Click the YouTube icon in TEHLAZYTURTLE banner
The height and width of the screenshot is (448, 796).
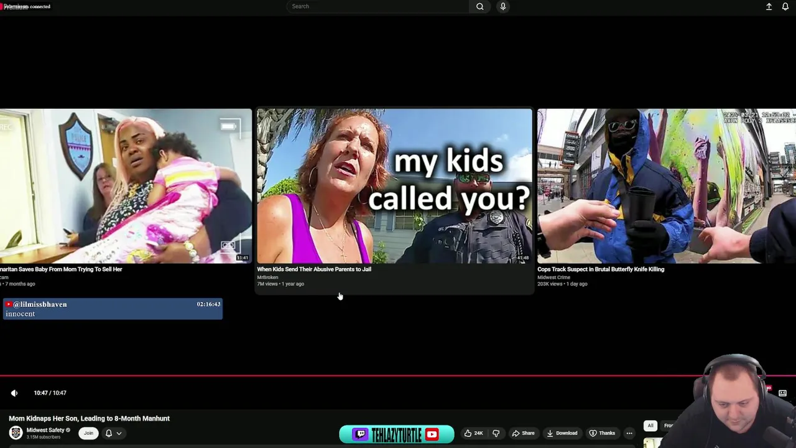pos(432,434)
